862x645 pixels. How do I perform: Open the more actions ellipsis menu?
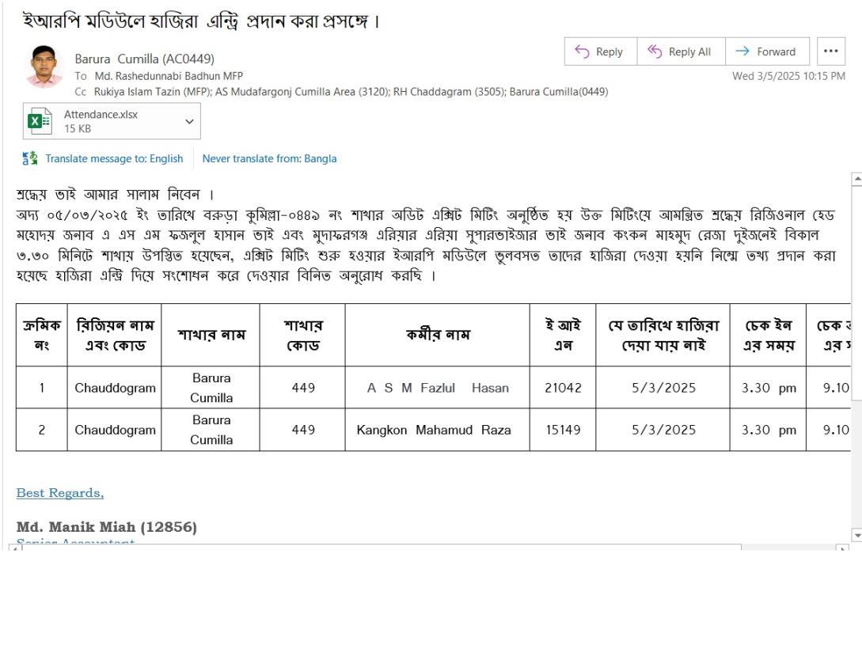click(x=830, y=51)
